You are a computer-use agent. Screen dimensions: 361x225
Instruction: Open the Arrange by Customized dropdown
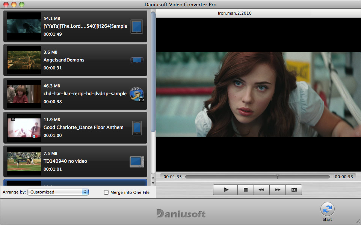[x=58, y=192]
